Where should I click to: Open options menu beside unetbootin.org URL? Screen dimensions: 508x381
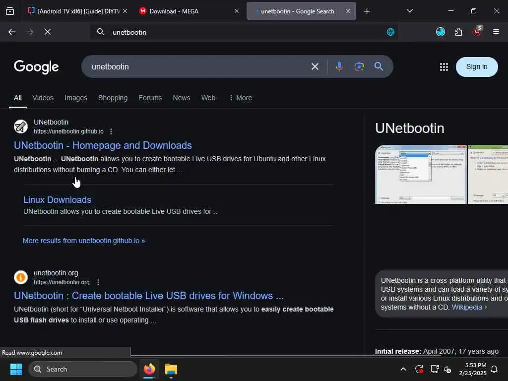coord(98,282)
